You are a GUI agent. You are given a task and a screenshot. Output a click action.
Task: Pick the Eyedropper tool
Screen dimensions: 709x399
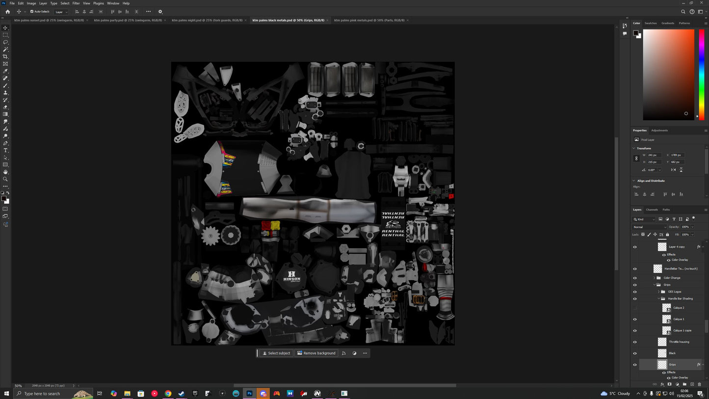tap(5, 71)
